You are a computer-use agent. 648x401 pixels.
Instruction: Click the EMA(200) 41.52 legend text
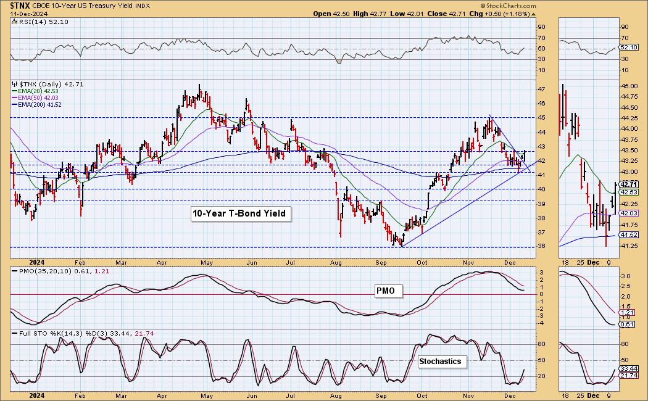[39, 105]
